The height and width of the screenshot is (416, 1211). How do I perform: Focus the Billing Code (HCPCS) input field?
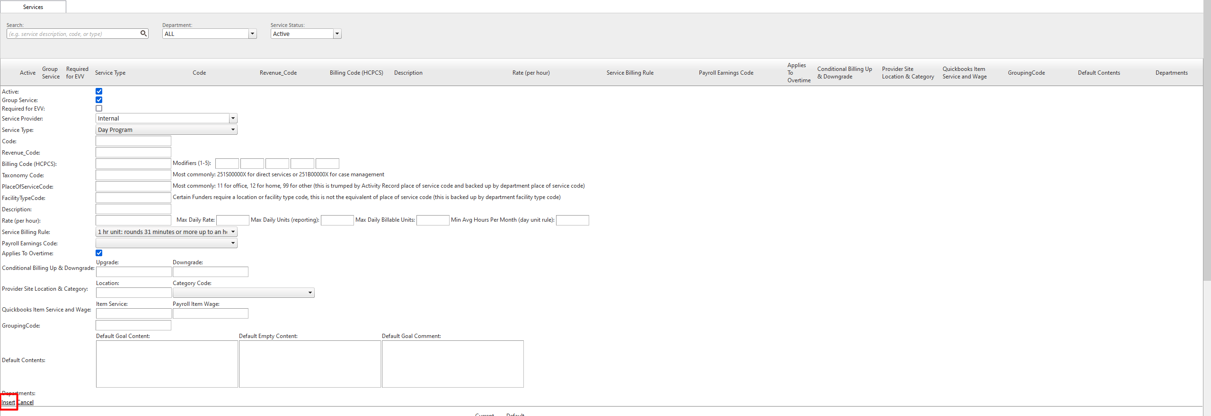coord(133,164)
